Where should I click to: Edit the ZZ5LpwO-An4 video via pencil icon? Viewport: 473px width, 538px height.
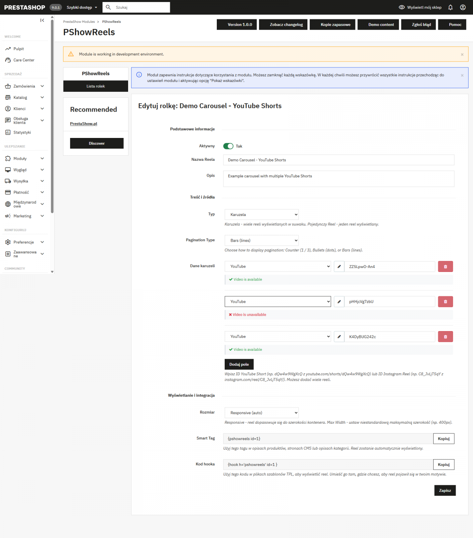click(x=339, y=266)
